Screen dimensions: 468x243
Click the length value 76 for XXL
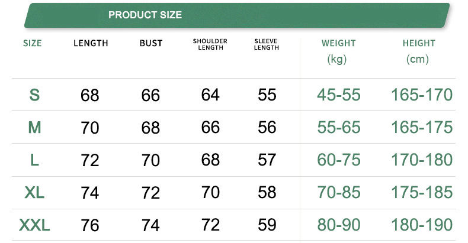click(90, 225)
